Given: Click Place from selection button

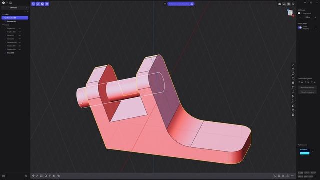Looking at the screenshot, I should [x=307, y=88].
